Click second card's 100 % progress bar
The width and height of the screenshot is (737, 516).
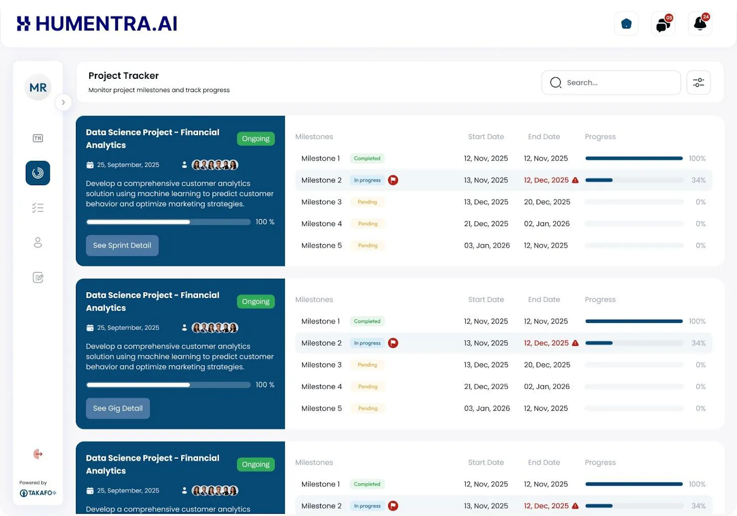(169, 385)
